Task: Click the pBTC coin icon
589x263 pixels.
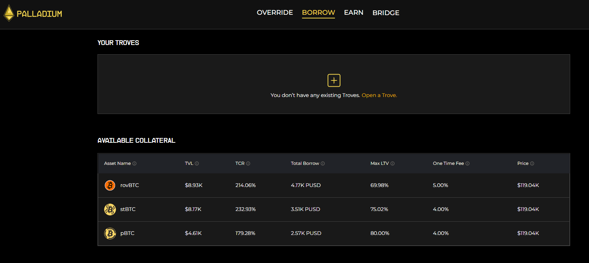Action: 110,233
